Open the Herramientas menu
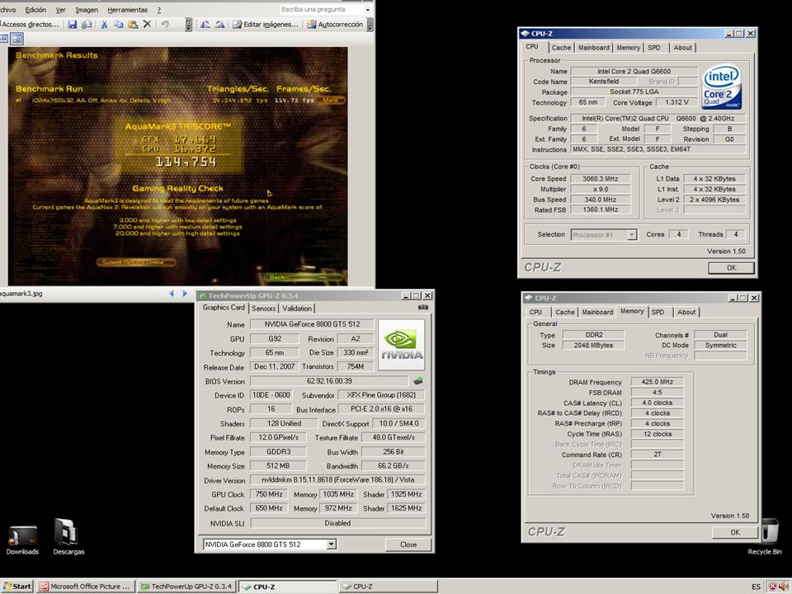Viewport: 792px width, 594px height. [127, 10]
